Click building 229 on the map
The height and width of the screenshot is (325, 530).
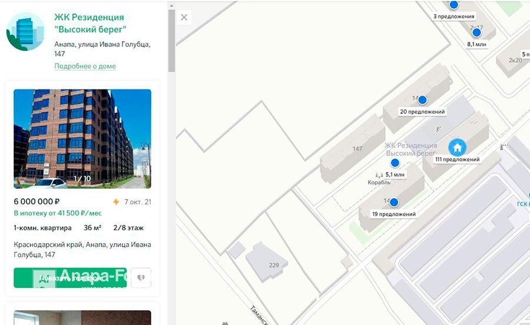pyautogui.click(x=267, y=262)
